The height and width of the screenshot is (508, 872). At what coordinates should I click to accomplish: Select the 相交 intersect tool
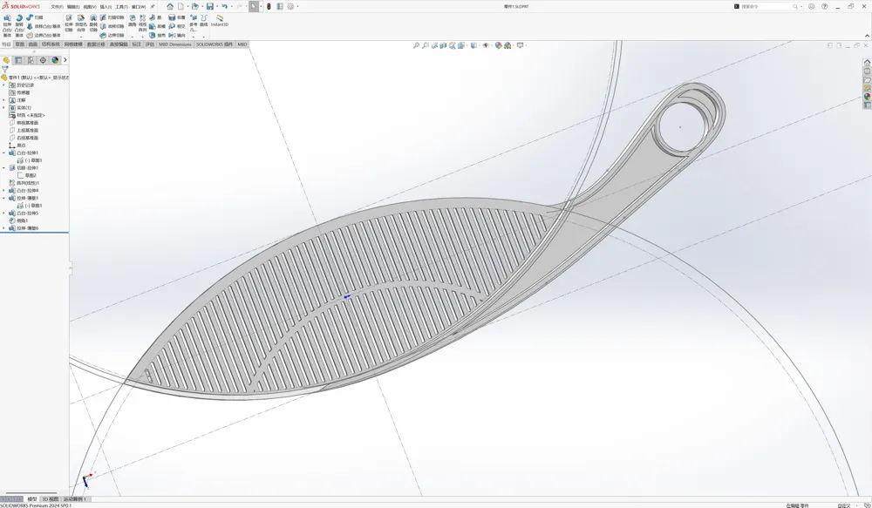click(x=177, y=26)
